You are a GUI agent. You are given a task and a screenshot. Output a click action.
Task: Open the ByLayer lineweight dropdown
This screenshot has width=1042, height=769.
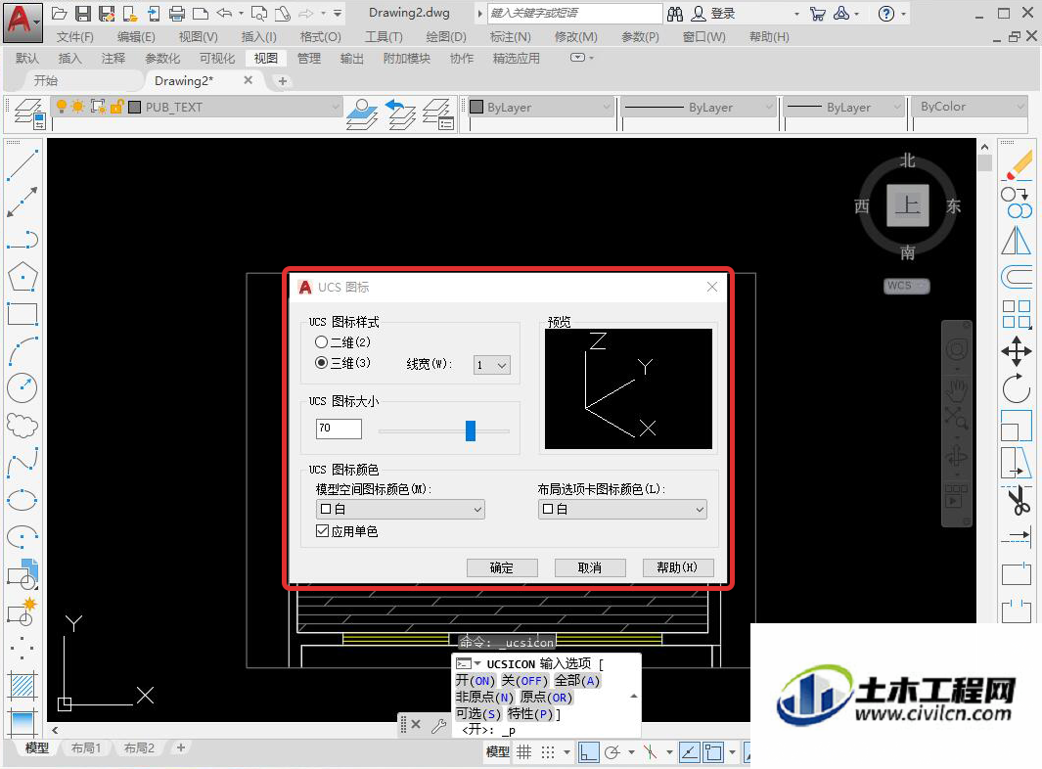click(845, 107)
